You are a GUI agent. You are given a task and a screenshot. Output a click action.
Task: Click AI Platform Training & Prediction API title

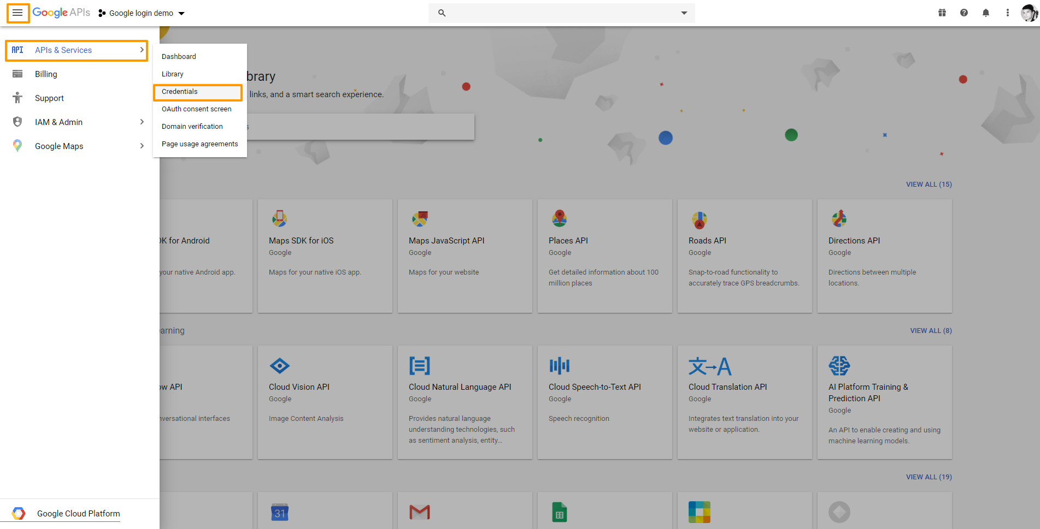[x=868, y=393]
